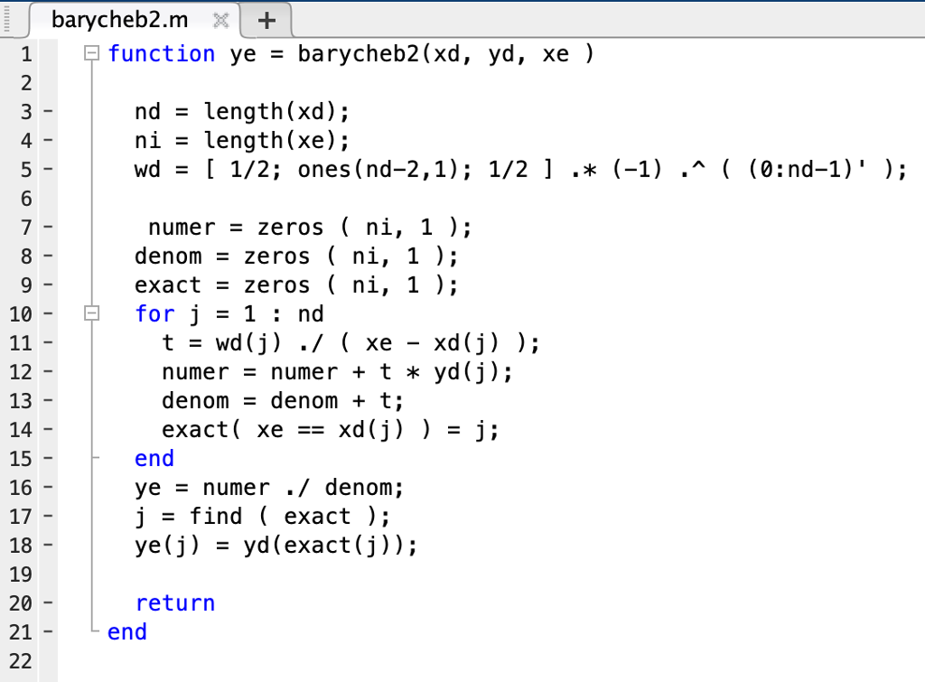Viewport: 925px width, 682px height.
Task: Open a new script with the + button
Action: [x=266, y=18]
